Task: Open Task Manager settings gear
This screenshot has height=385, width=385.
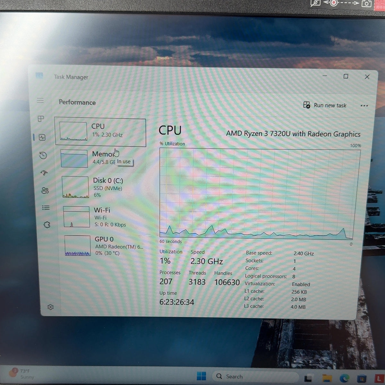Action: [50, 307]
